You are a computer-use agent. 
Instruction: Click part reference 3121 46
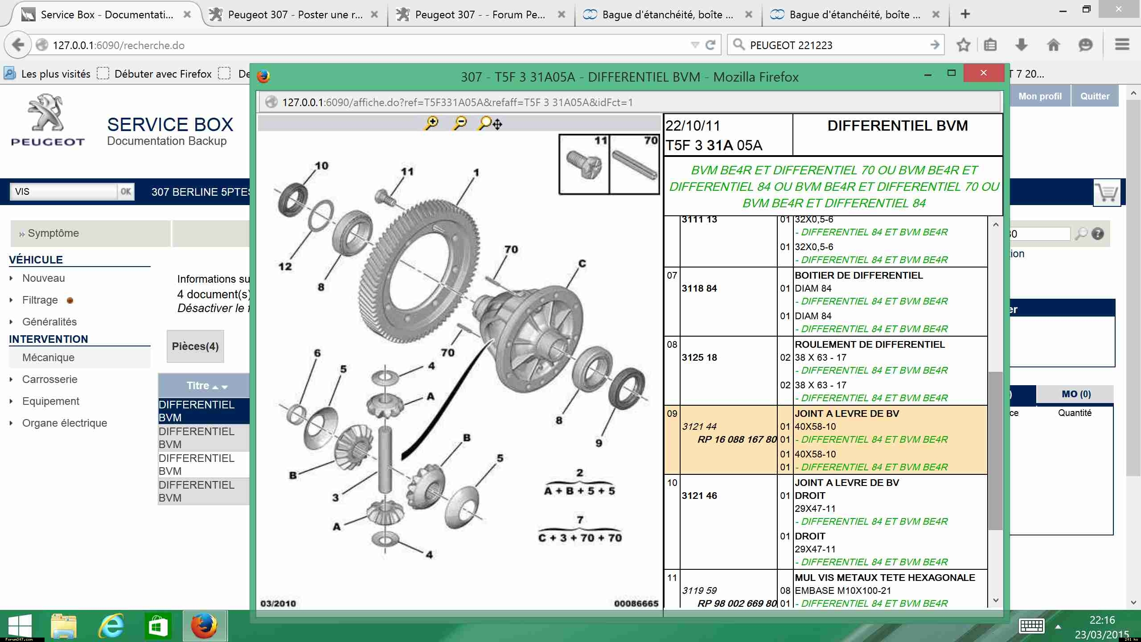click(x=699, y=495)
